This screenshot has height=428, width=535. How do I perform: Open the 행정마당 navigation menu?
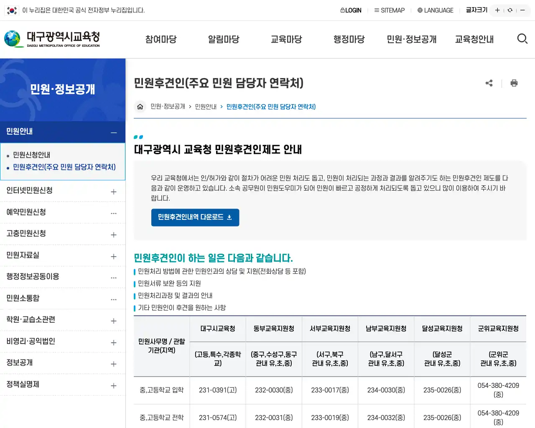click(x=349, y=39)
